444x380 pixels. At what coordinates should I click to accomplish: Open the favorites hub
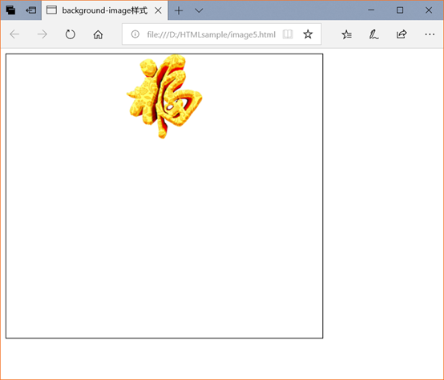346,34
